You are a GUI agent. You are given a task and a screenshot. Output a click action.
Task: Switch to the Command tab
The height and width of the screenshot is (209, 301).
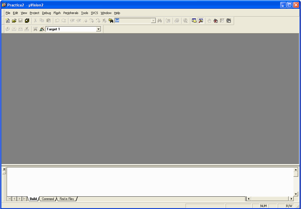[x=48, y=199]
